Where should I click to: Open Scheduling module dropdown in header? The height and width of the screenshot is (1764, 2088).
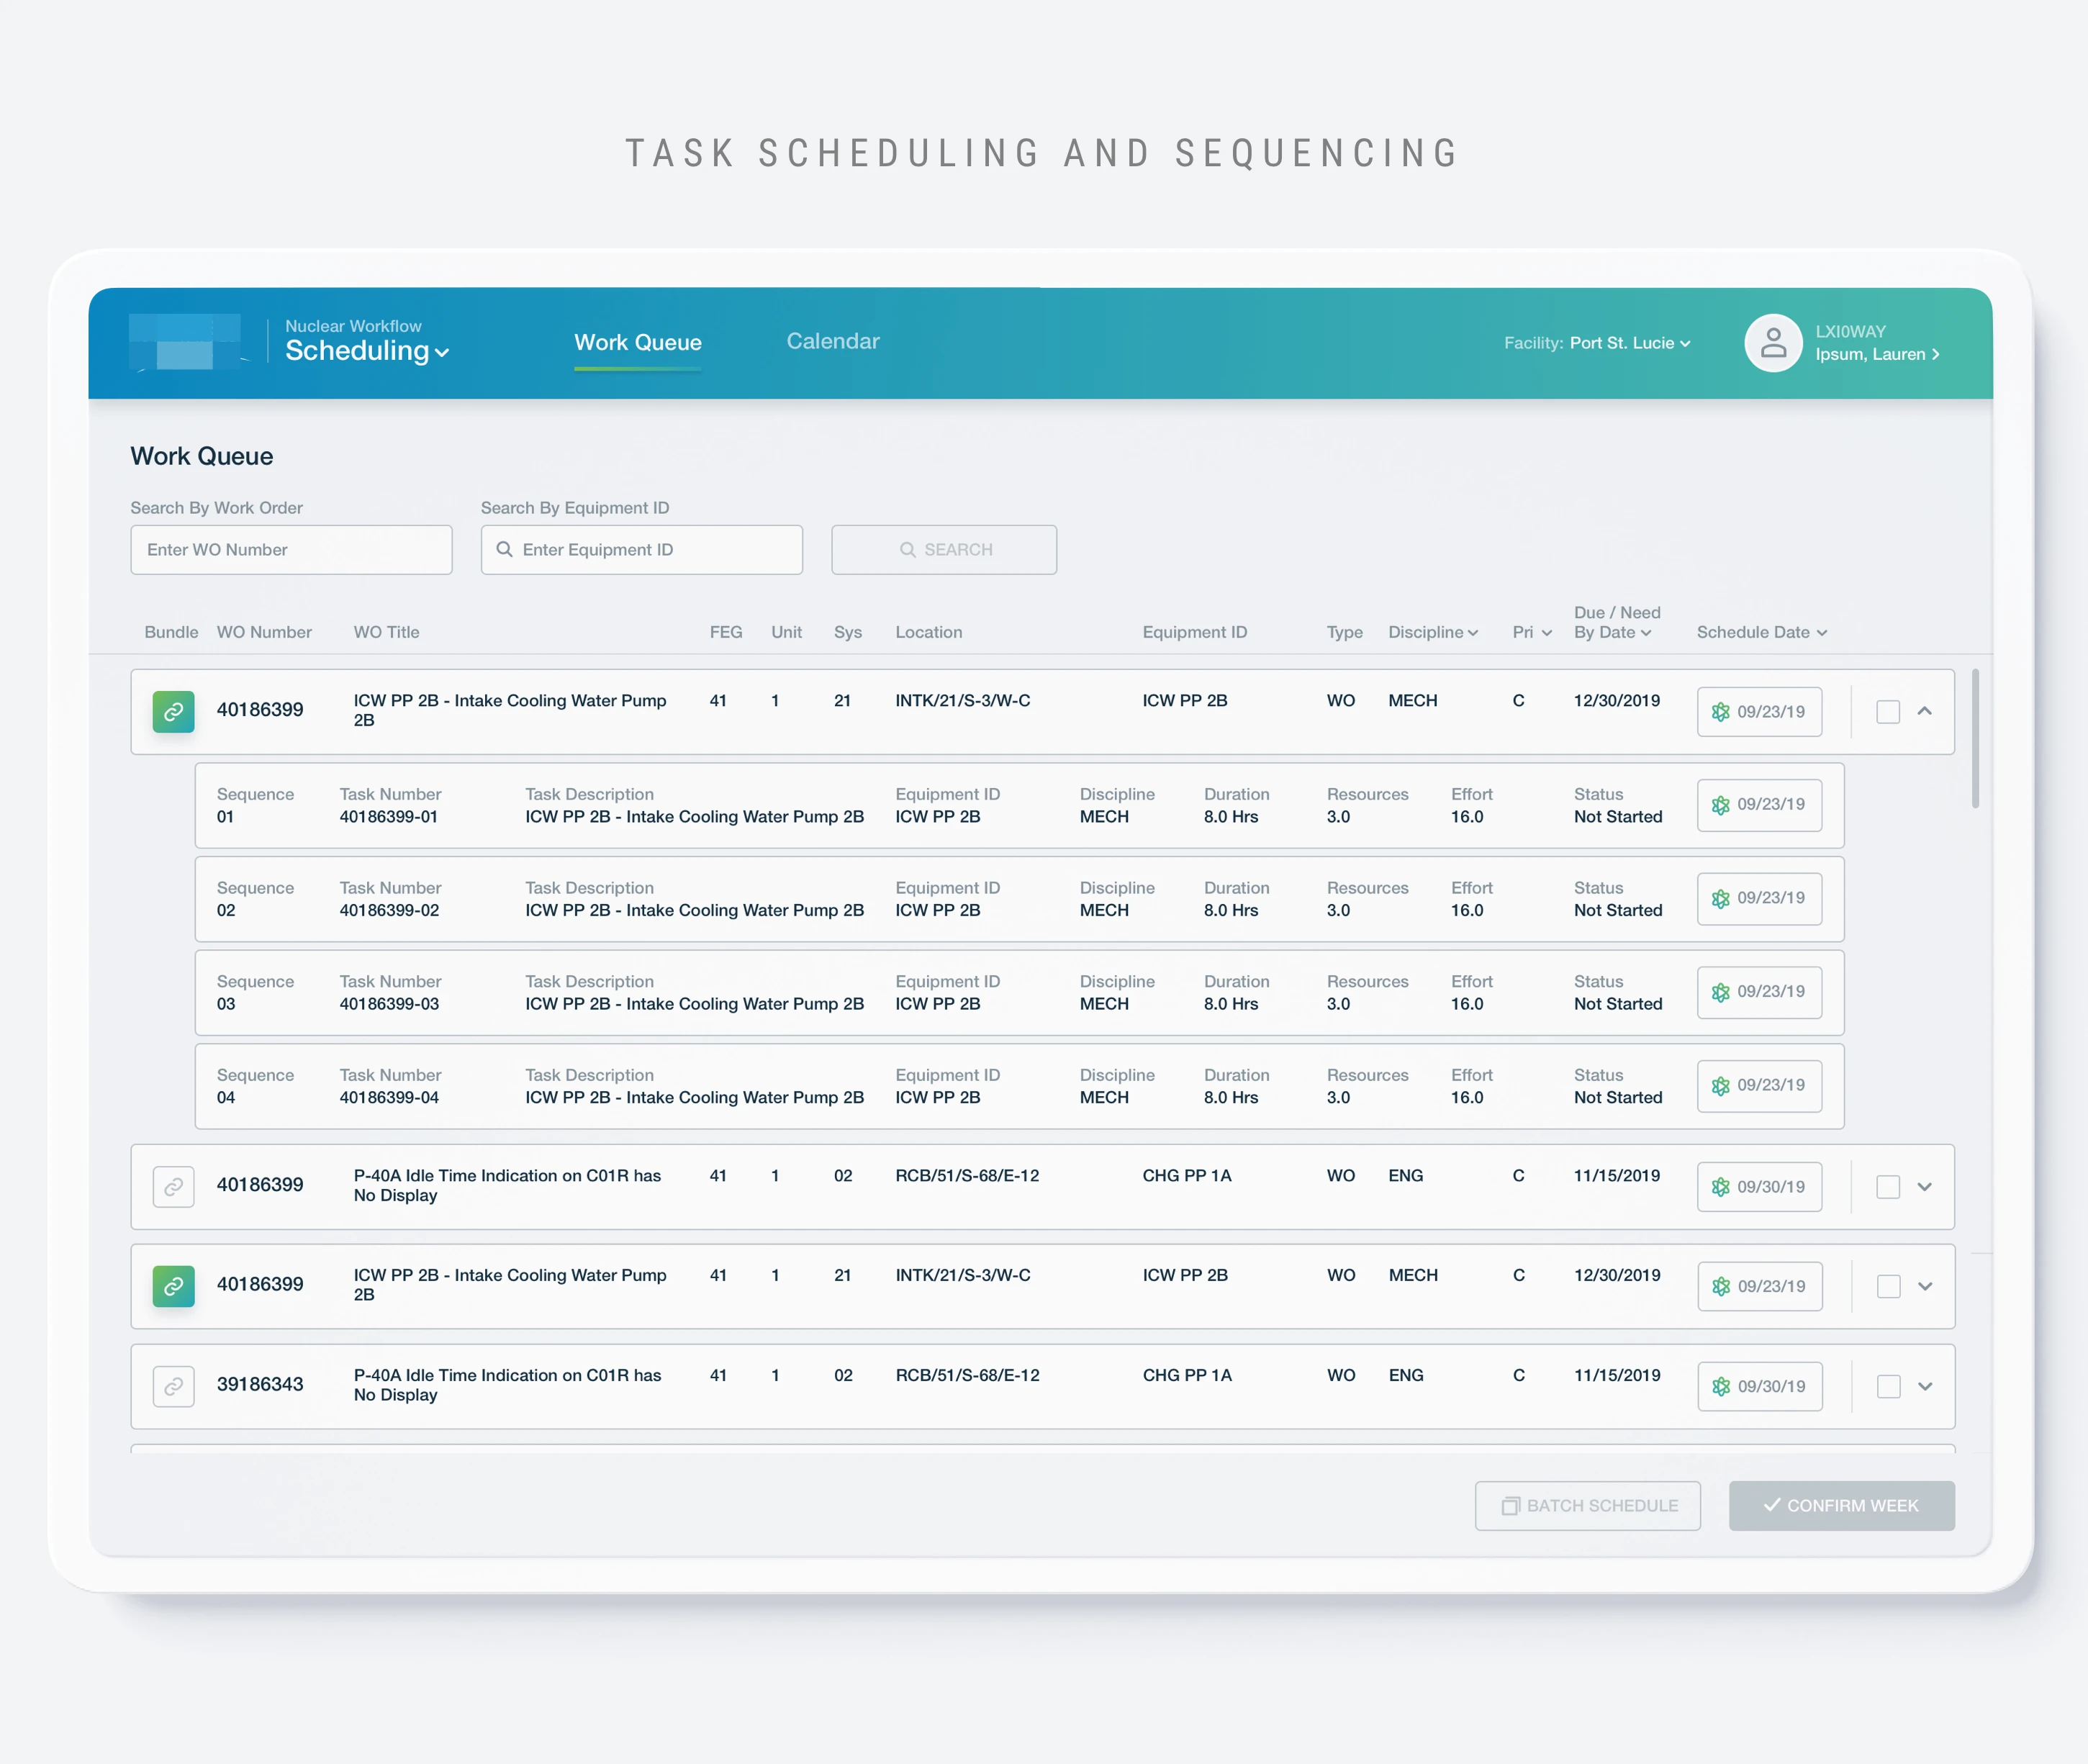(x=367, y=351)
